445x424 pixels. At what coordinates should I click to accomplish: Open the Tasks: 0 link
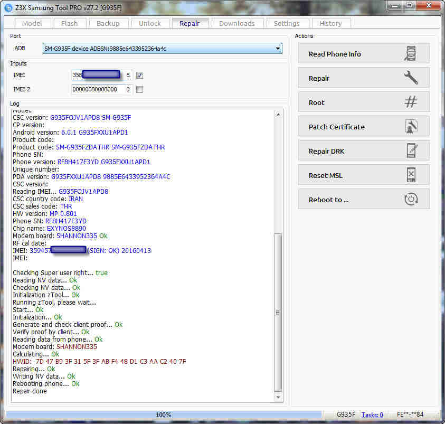coord(372,414)
